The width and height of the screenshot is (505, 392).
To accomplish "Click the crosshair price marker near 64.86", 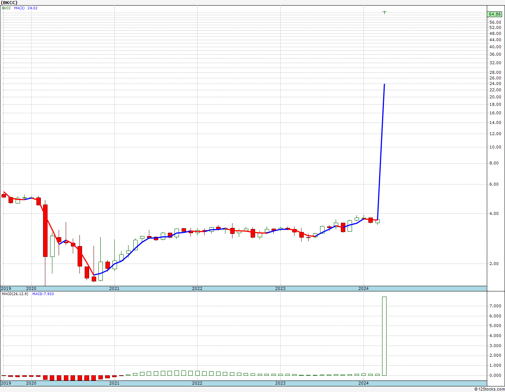I will point(385,12).
